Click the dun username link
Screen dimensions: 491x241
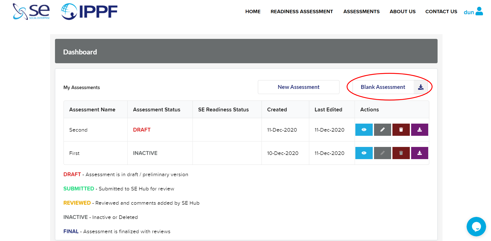[x=469, y=12]
